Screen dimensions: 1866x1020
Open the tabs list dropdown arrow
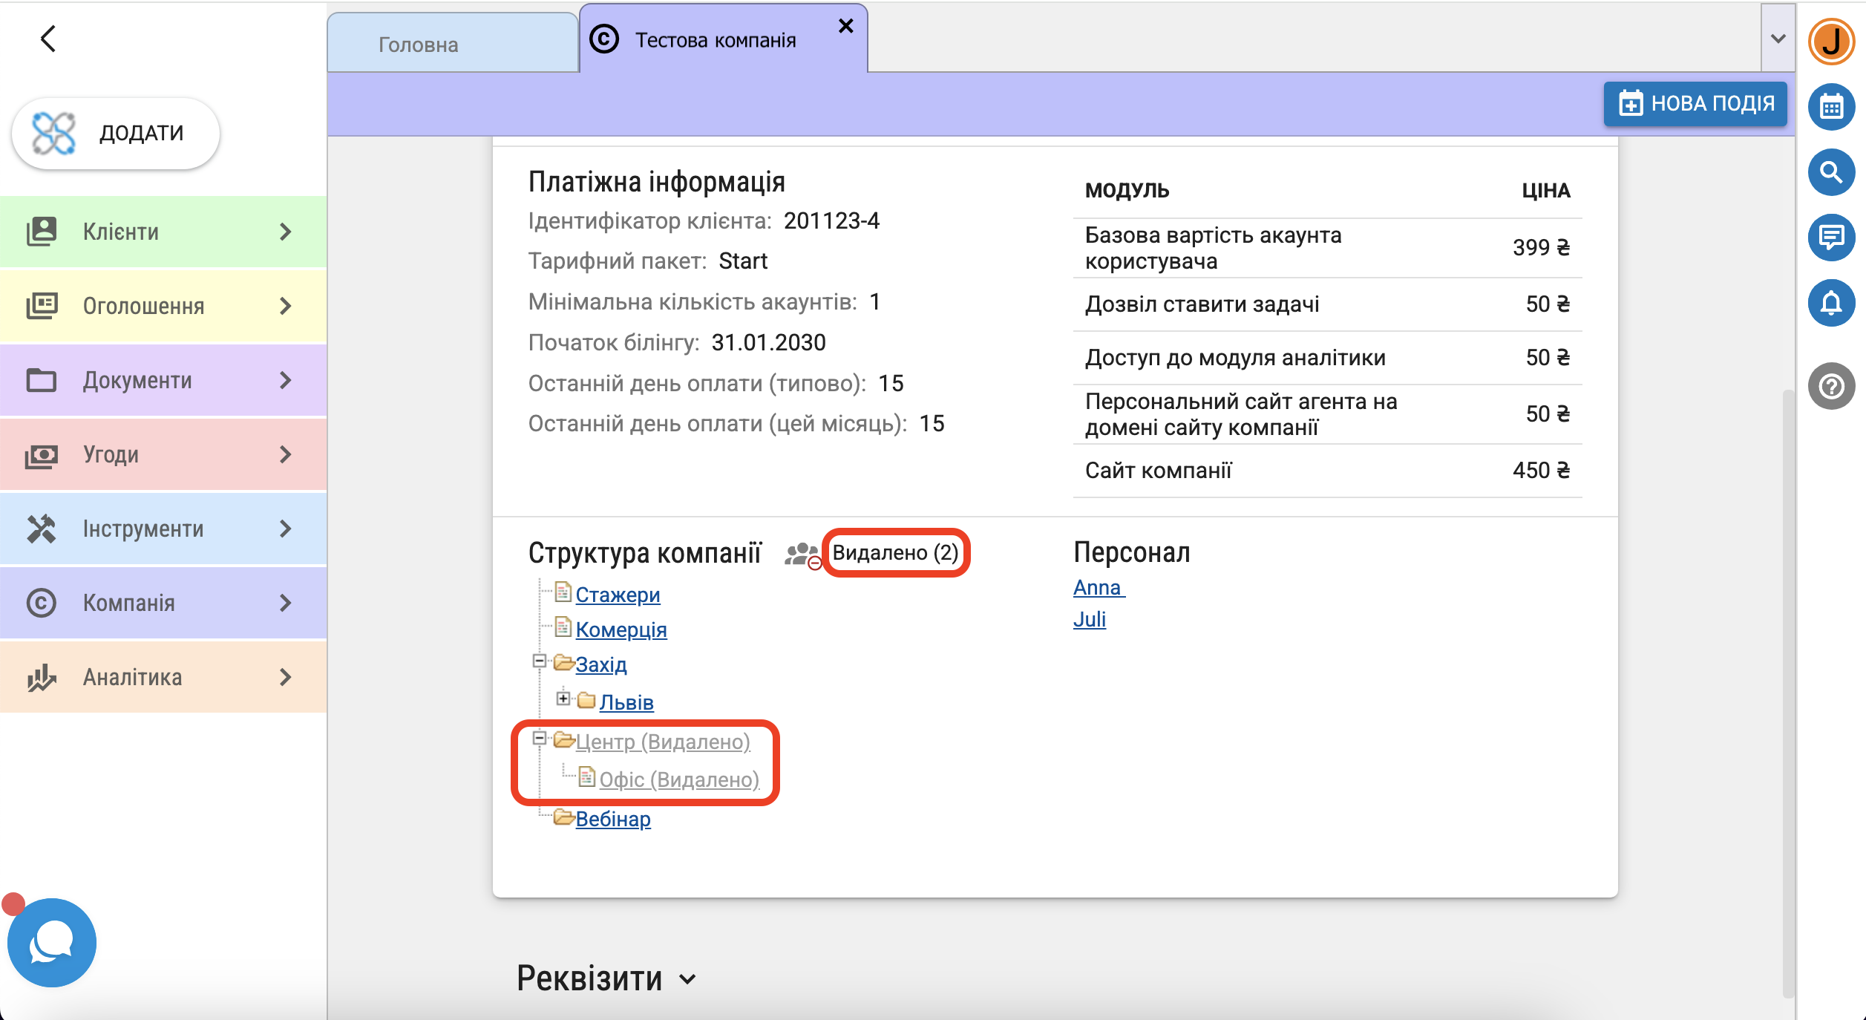[1778, 39]
